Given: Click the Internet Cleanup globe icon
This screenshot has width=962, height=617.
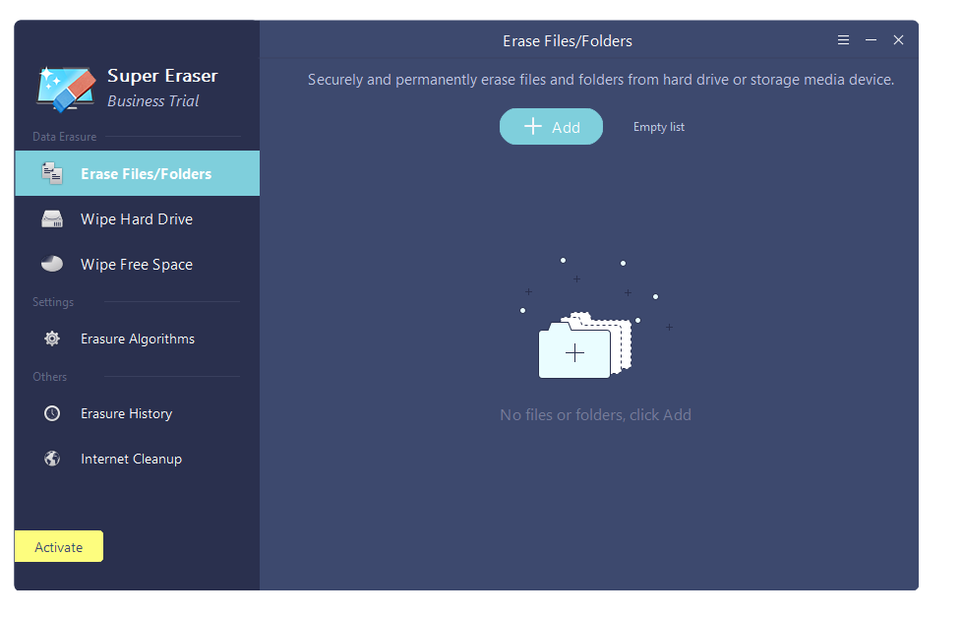Looking at the screenshot, I should pos(52,460).
